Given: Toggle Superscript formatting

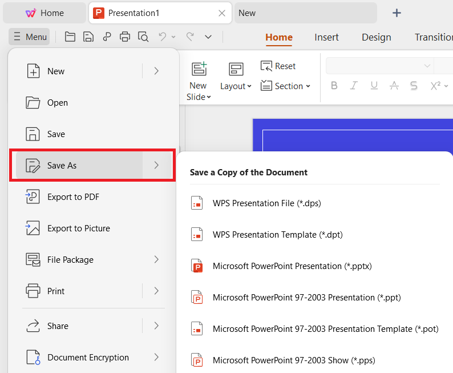Looking at the screenshot, I should click(x=435, y=86).
